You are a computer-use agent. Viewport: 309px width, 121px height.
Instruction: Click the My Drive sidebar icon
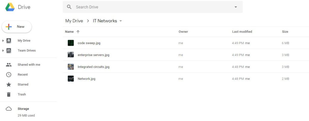pos(9,41)
